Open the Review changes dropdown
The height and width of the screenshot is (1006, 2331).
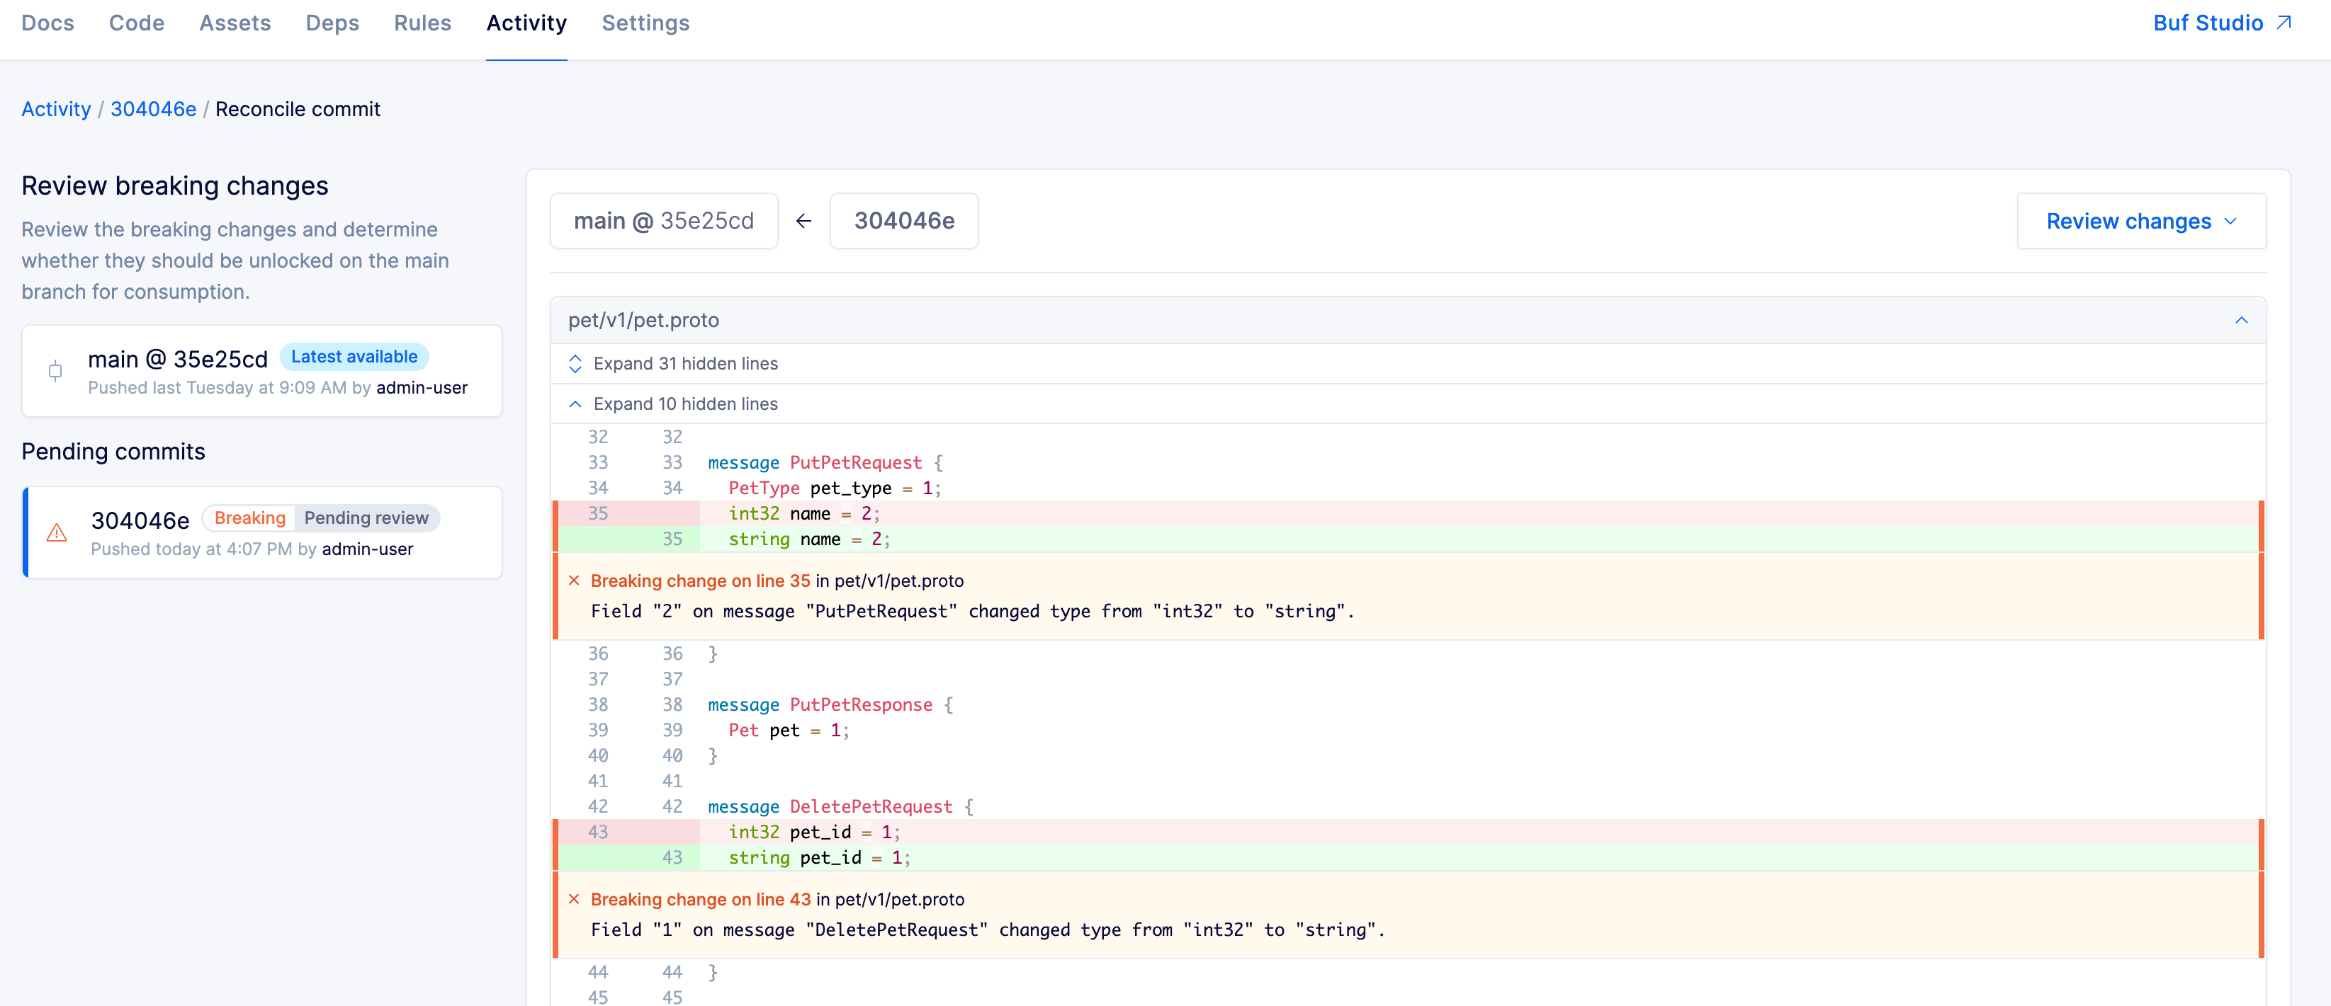pos(2141,221)
